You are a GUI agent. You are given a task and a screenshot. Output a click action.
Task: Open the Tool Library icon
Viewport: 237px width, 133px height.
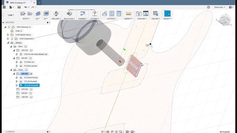pos(138,14)
